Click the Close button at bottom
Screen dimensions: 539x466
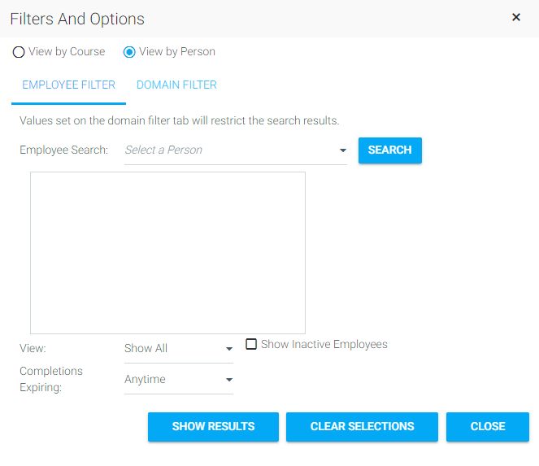488,426
